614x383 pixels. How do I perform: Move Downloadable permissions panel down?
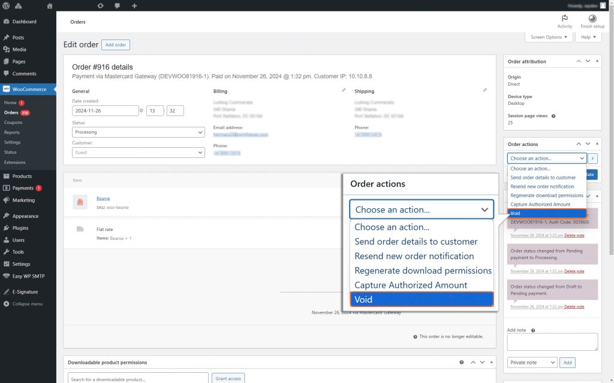click(x=482, y=362)
